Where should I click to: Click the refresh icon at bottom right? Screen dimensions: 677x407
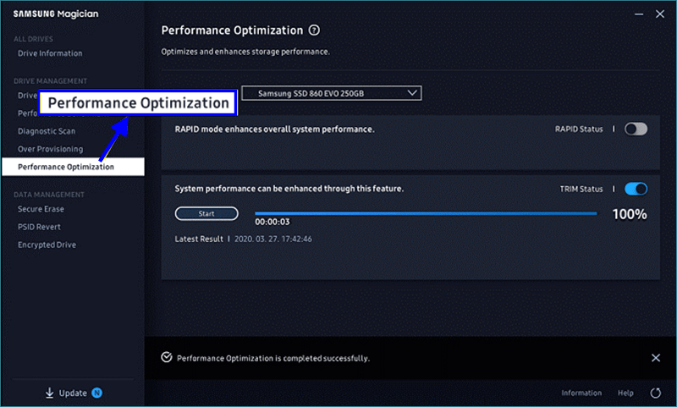pos(655,393)
